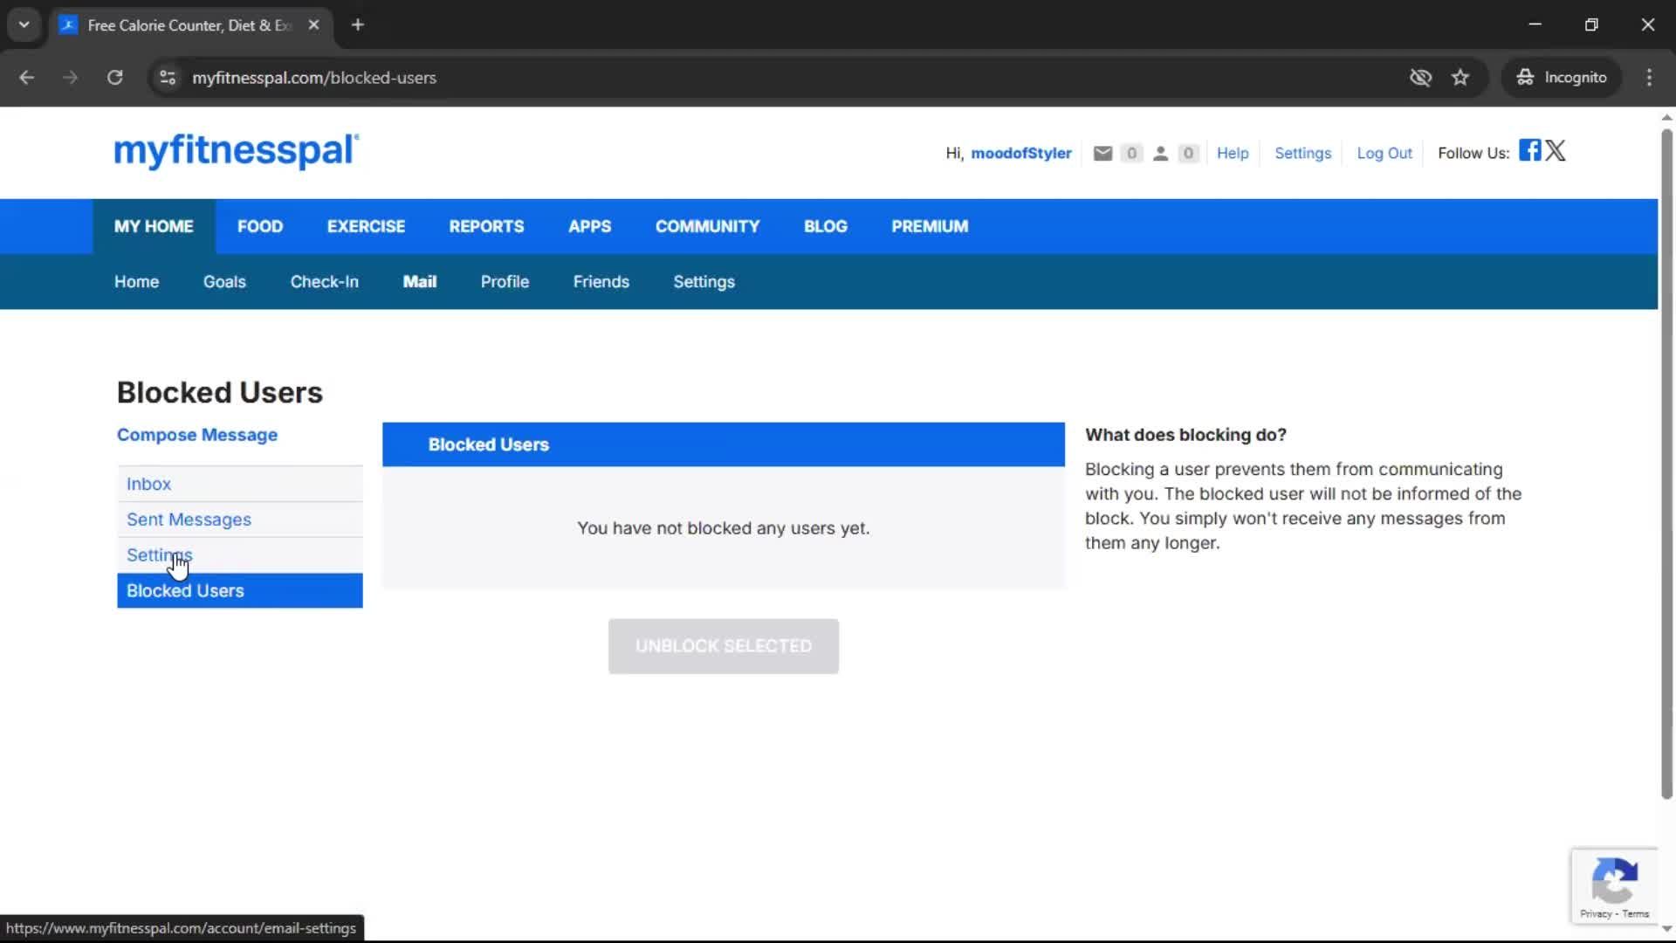Click the third-party cookies blocked eye icon
The image size is (1676, 943).
tap(1420, 78)
